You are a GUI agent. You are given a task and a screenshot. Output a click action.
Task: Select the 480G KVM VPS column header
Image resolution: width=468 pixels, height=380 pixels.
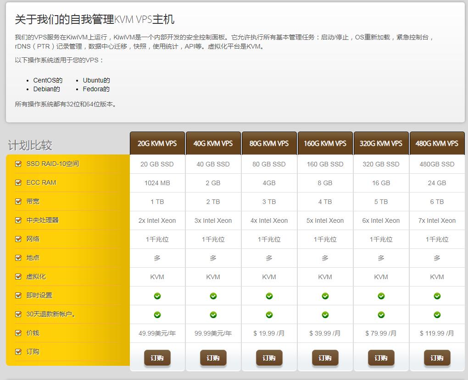point(437,143)
